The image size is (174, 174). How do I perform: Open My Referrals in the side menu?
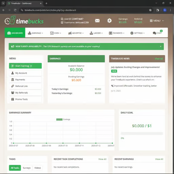point(25,93)
